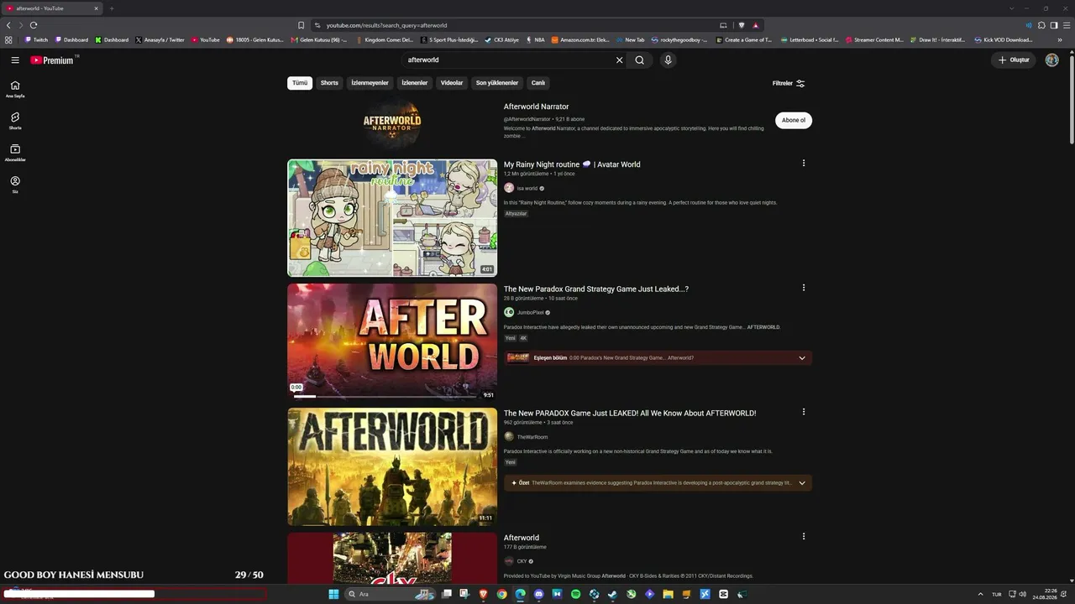This screenshot has width=1075, height=604.
Task: Click the browser address bar URL
Action: click(x=387, y=25)
